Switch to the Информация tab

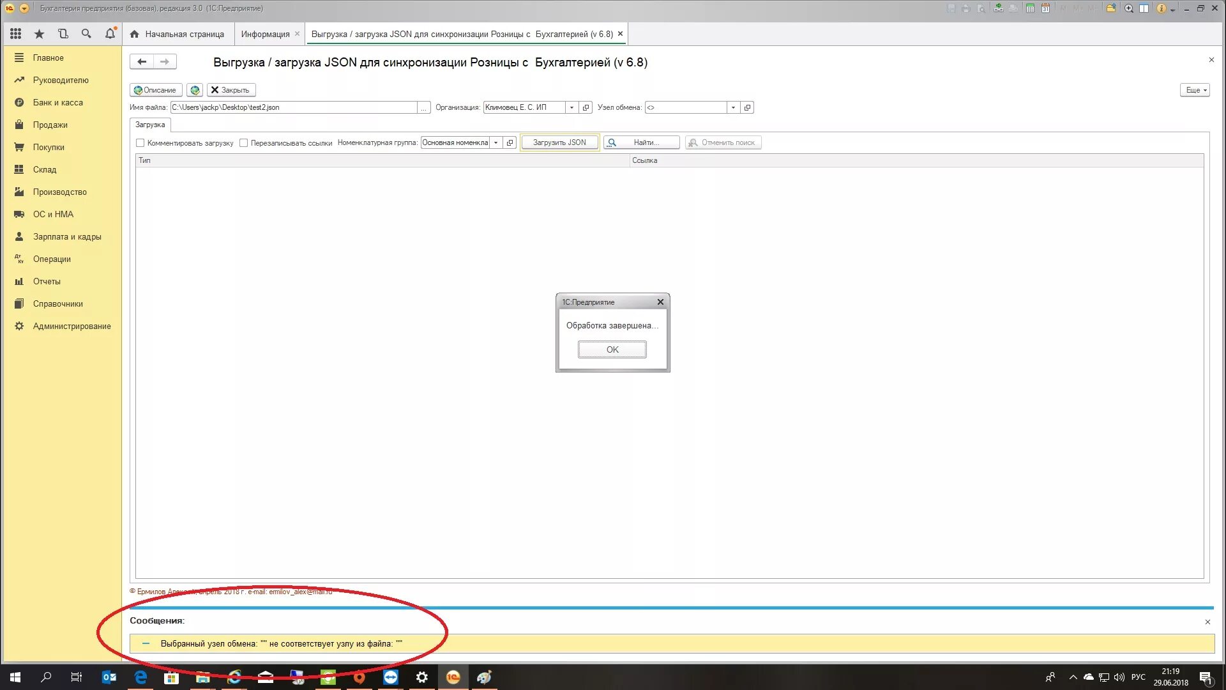(x=265, y=34)
